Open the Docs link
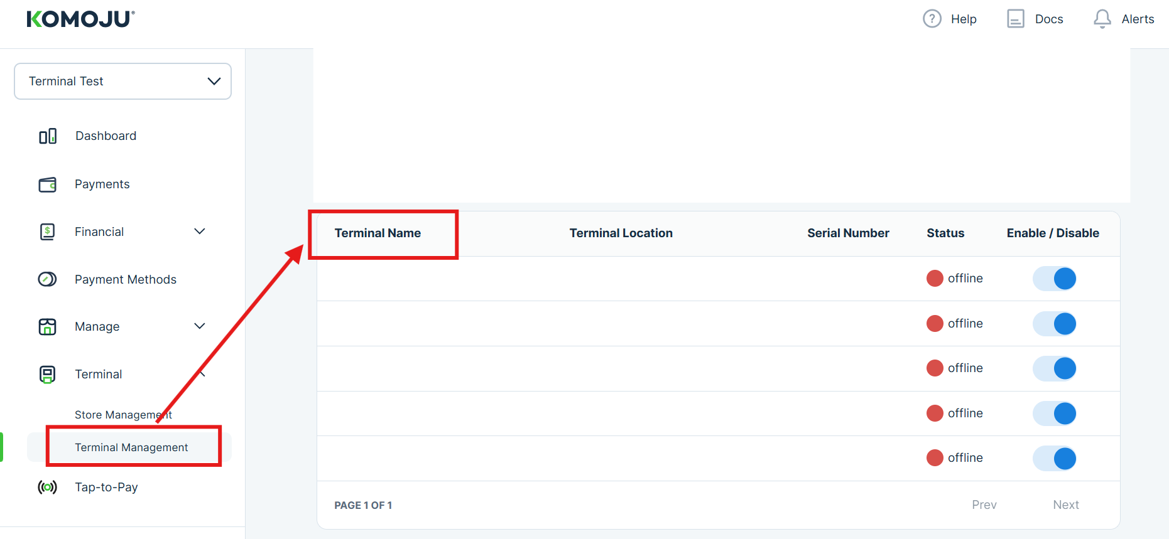Image resolution: width=1169 pixels, height=539 pixels. click(1035, 19)
